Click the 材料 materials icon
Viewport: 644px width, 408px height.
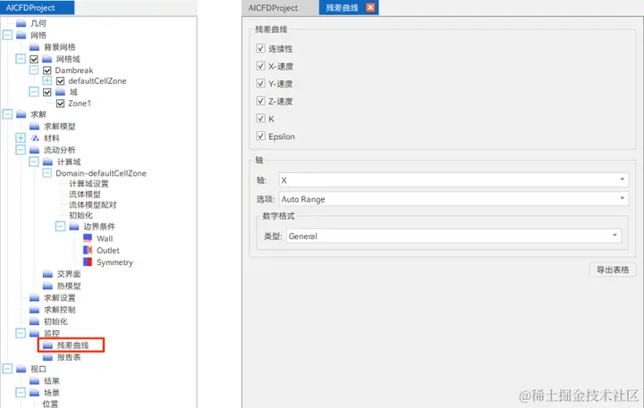(35, 137)
